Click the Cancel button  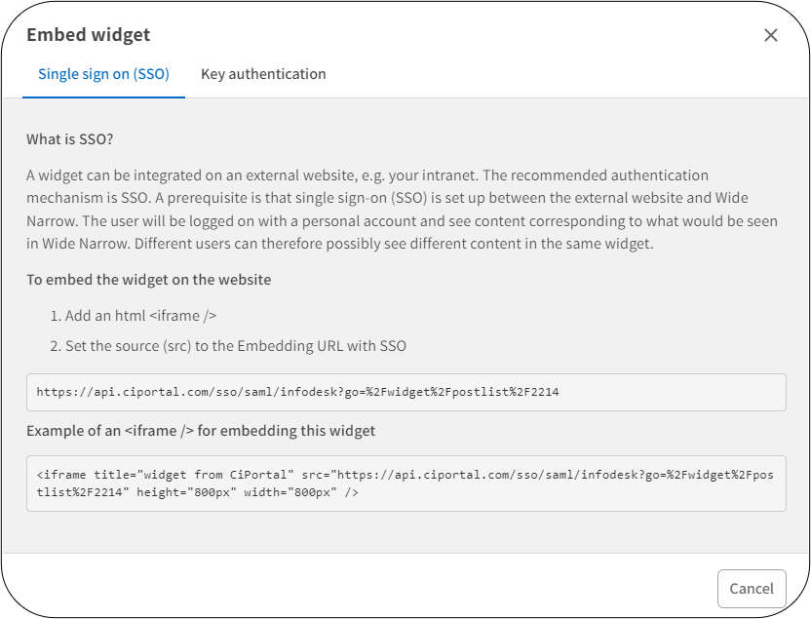click(752, 588)
